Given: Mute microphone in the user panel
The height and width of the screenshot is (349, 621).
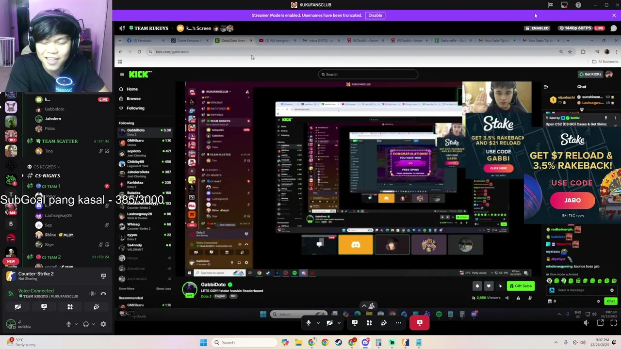Looking at the screenshot, I should 68,324.
